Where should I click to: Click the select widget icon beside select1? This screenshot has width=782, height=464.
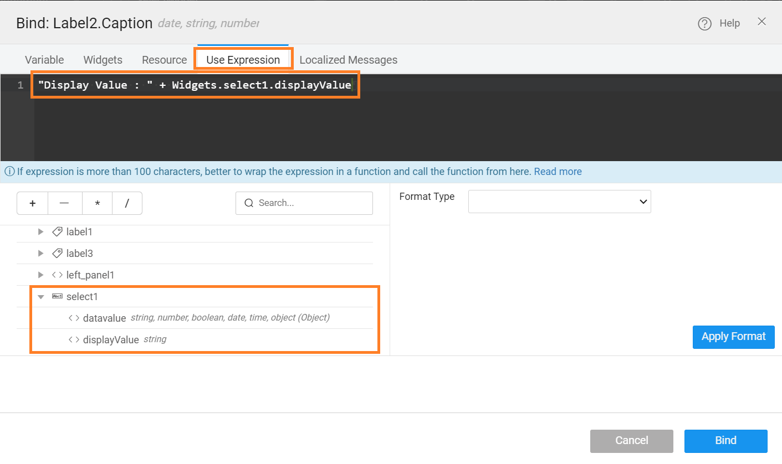click(x=57, y=296)
